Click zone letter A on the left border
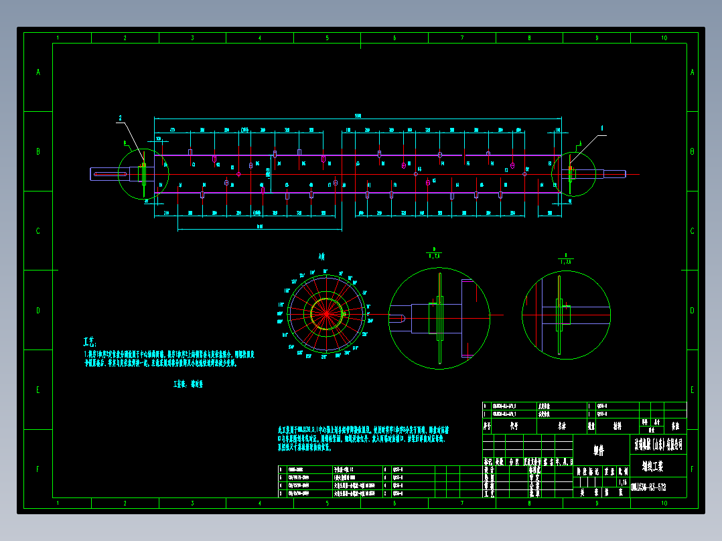This screenshot has width=722, height=541. [38, 72]
